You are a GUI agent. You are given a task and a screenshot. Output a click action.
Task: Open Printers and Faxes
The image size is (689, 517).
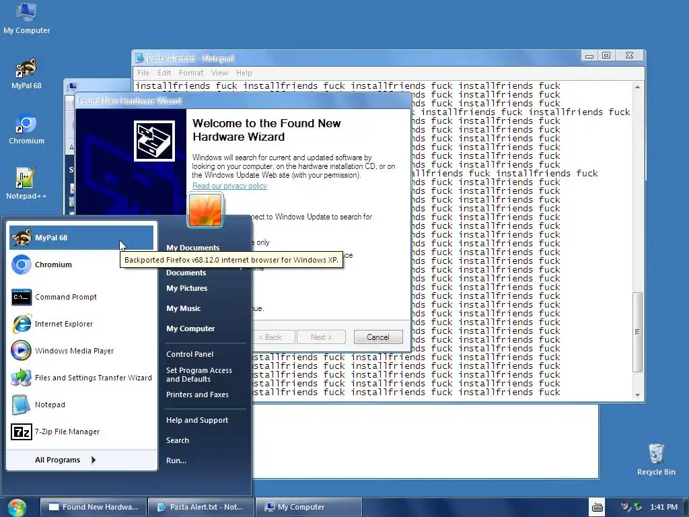pyautogui.click(x=197, y=394)
